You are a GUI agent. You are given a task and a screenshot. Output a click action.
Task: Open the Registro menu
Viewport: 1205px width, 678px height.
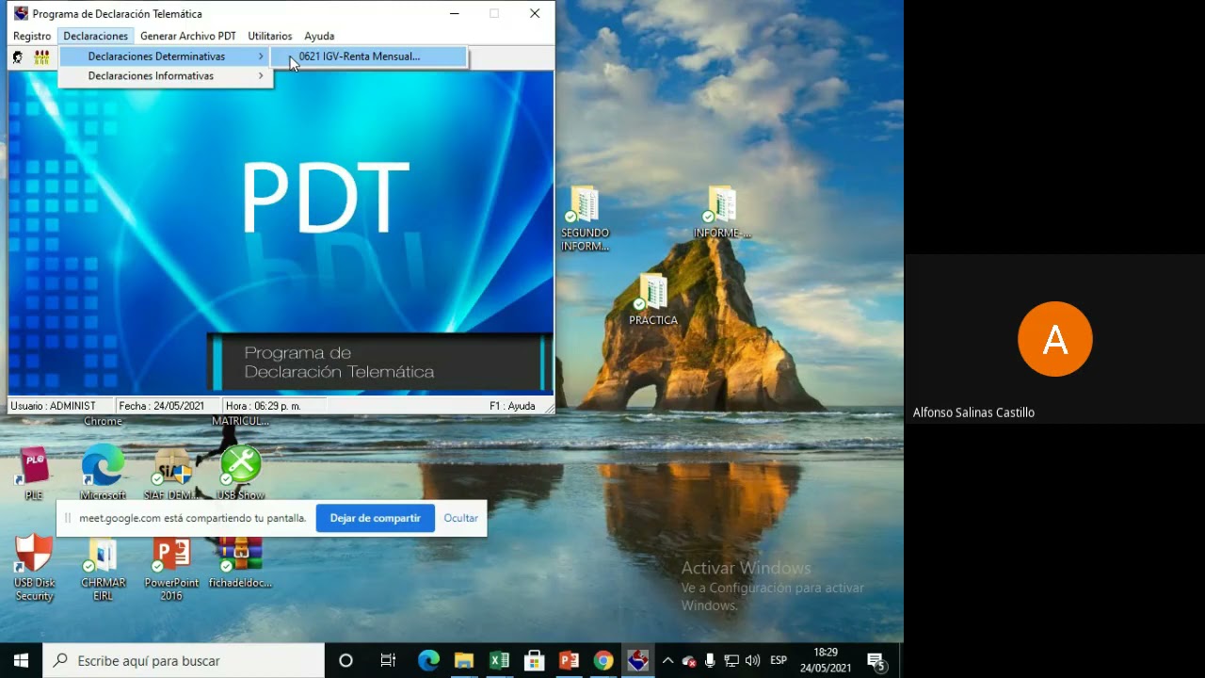coord(32,36)
